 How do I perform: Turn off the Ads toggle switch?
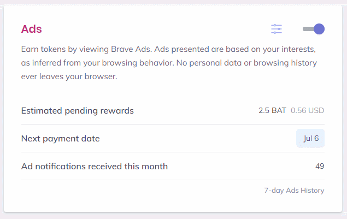[314, 29]
